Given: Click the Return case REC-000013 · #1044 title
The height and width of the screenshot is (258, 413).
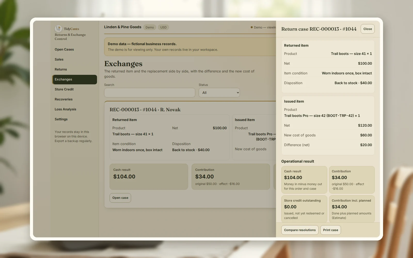Looking at the screenshot, I should click(x=319, y=29).
